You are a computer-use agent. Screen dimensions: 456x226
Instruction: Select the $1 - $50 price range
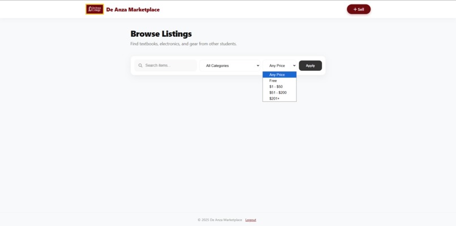[x=279, y=87]
